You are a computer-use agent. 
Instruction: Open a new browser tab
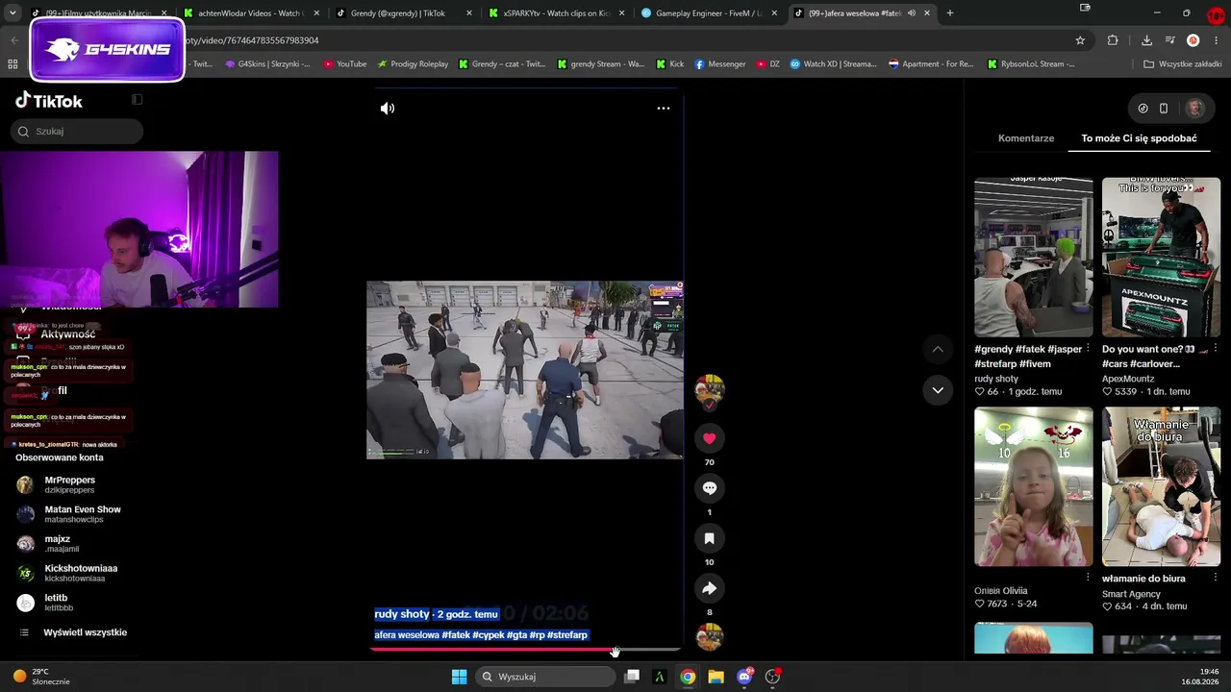coord(950,13)
